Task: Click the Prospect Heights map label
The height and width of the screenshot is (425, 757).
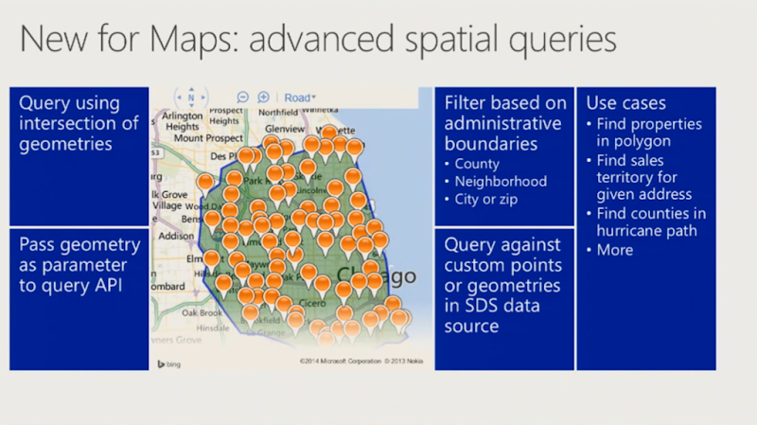Action: pyautogui.click(x=224, y=115)
